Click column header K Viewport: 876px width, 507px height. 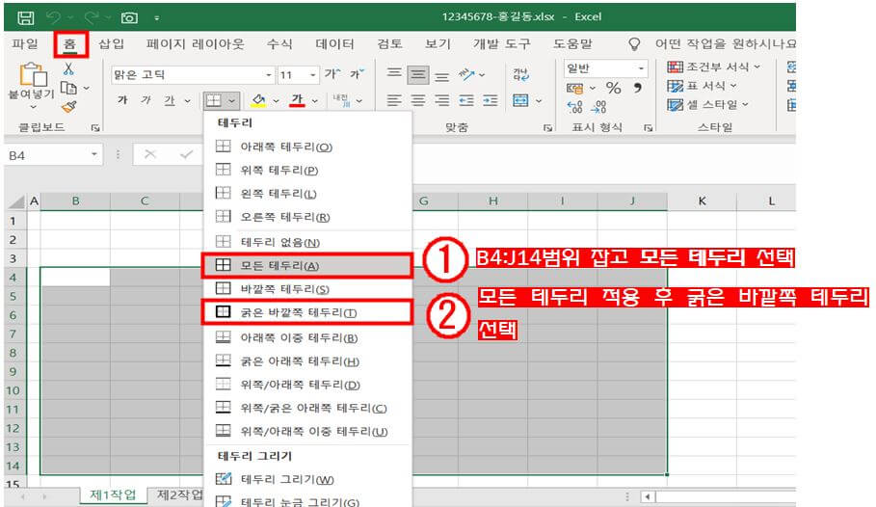[x=702, y=200]
